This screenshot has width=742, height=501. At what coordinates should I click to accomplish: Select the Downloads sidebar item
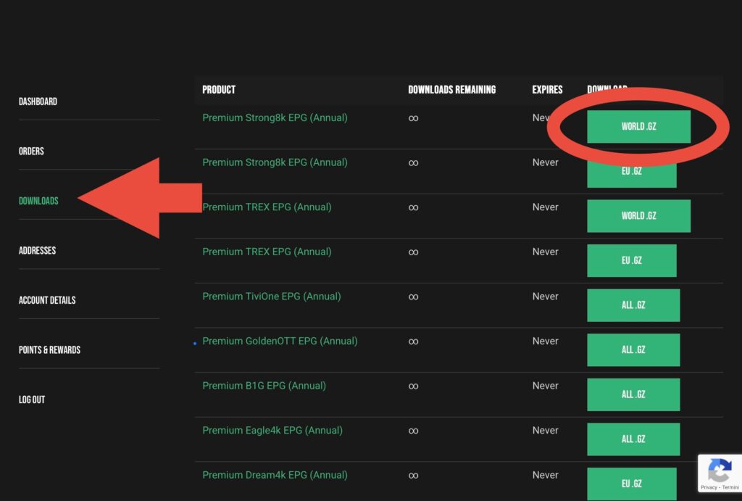tap(38, 201)
